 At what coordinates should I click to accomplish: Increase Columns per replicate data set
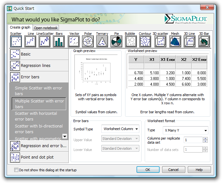point(205,139)
